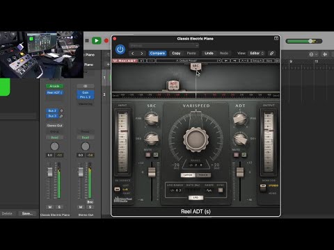Screen dimensions: 334x250
Task: Open the LFO shape selector
Action: tap(209, 190)
